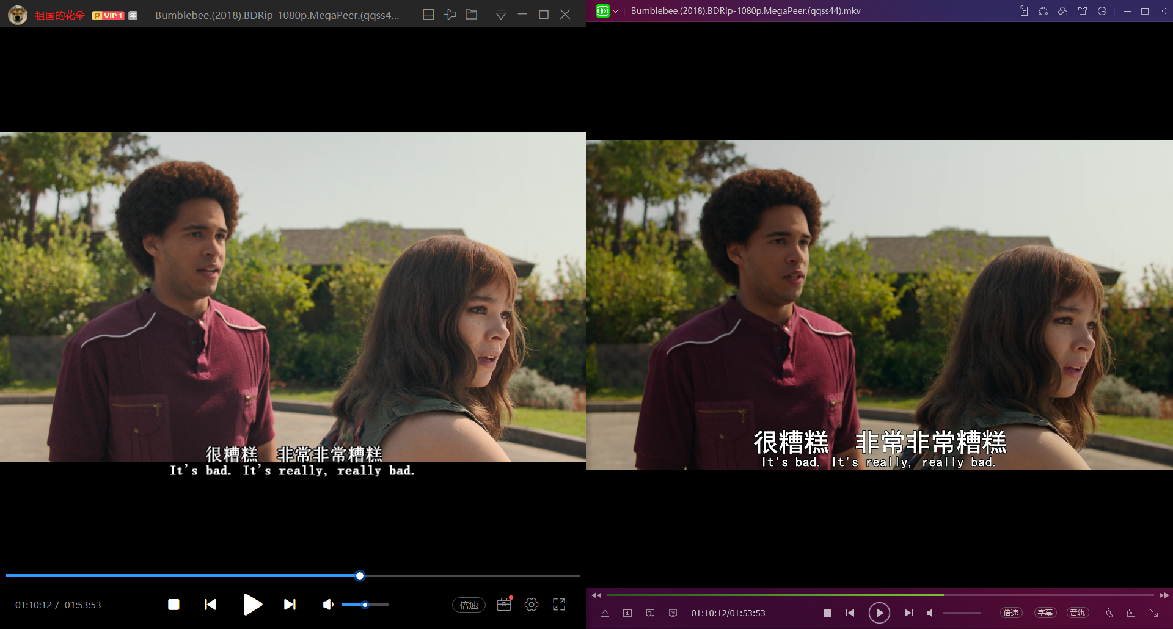Expand the left player's main menu triangle
This screenshot has width=1173, height=629.
pos(501,15)
